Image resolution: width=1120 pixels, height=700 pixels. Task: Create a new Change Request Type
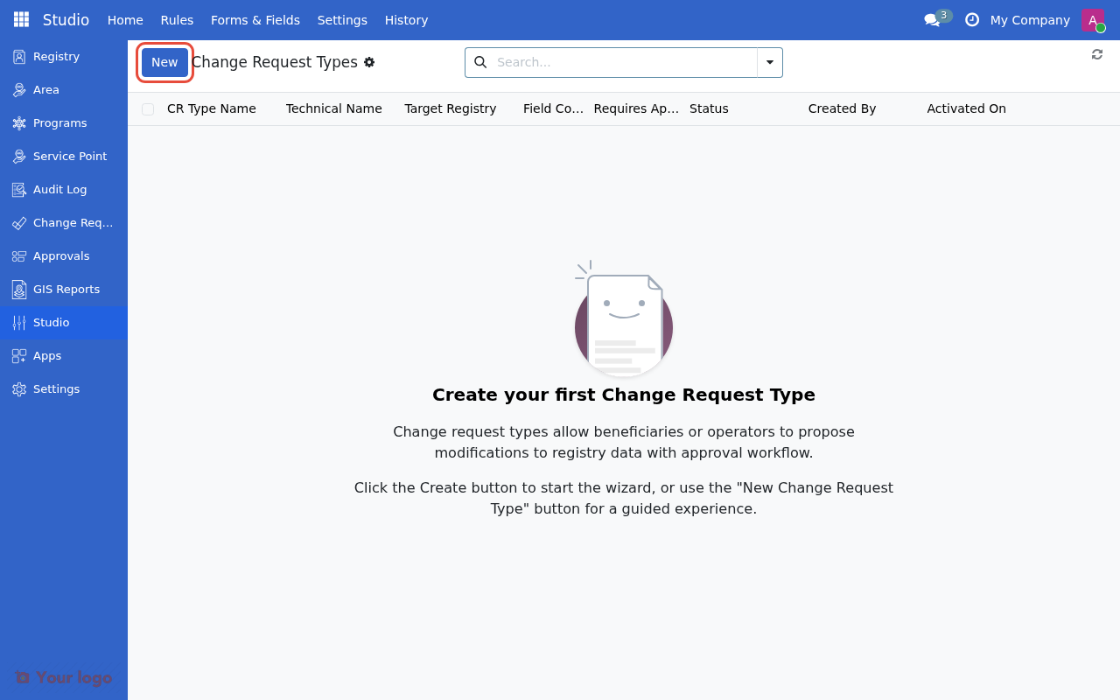click(x=164, y=62)
